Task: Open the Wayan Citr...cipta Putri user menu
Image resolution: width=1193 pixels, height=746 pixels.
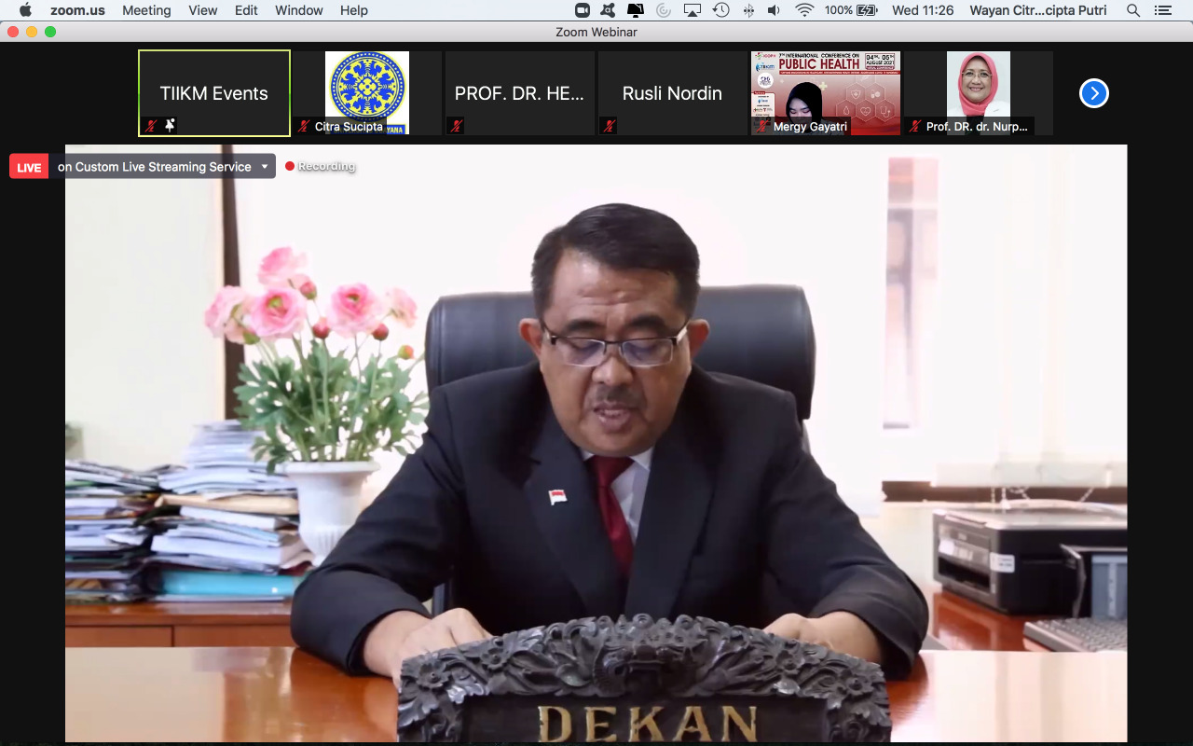Action: click(1039, 10)
